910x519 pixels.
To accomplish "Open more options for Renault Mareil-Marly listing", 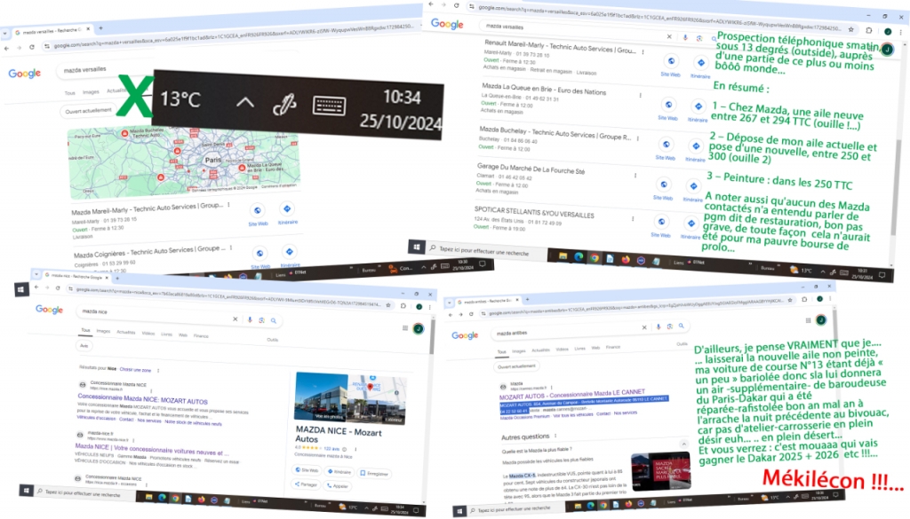I will point(643,51).
